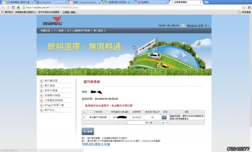This screenshot has height=152, width=252.
Task: Open the Chrome hamburger menu
Action: [249, 7]
